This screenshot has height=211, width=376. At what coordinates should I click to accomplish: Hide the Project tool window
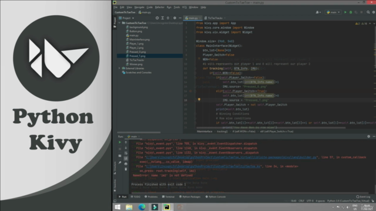coord(180,18)
